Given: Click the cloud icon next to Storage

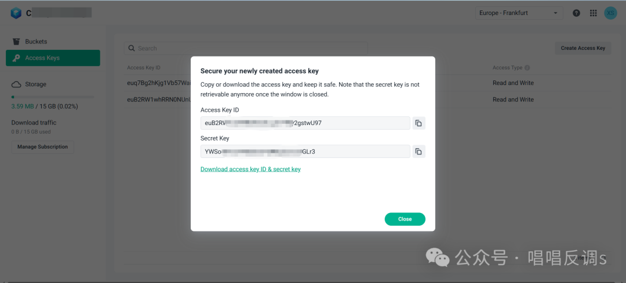Looking at the screenshot, I should point(16,84).
